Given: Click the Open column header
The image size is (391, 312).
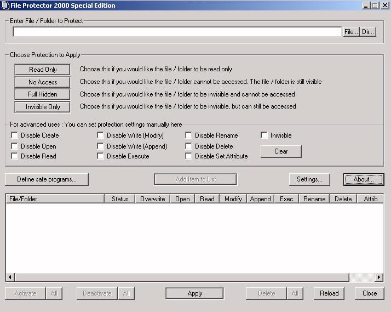Looking at the screenshot, I should click(182, 199).
